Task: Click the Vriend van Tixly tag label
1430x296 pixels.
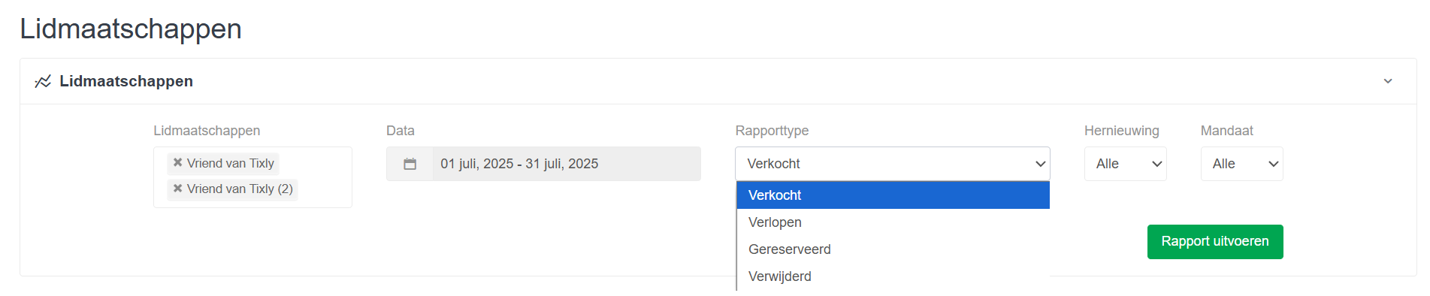Action: tap(230, 163)
